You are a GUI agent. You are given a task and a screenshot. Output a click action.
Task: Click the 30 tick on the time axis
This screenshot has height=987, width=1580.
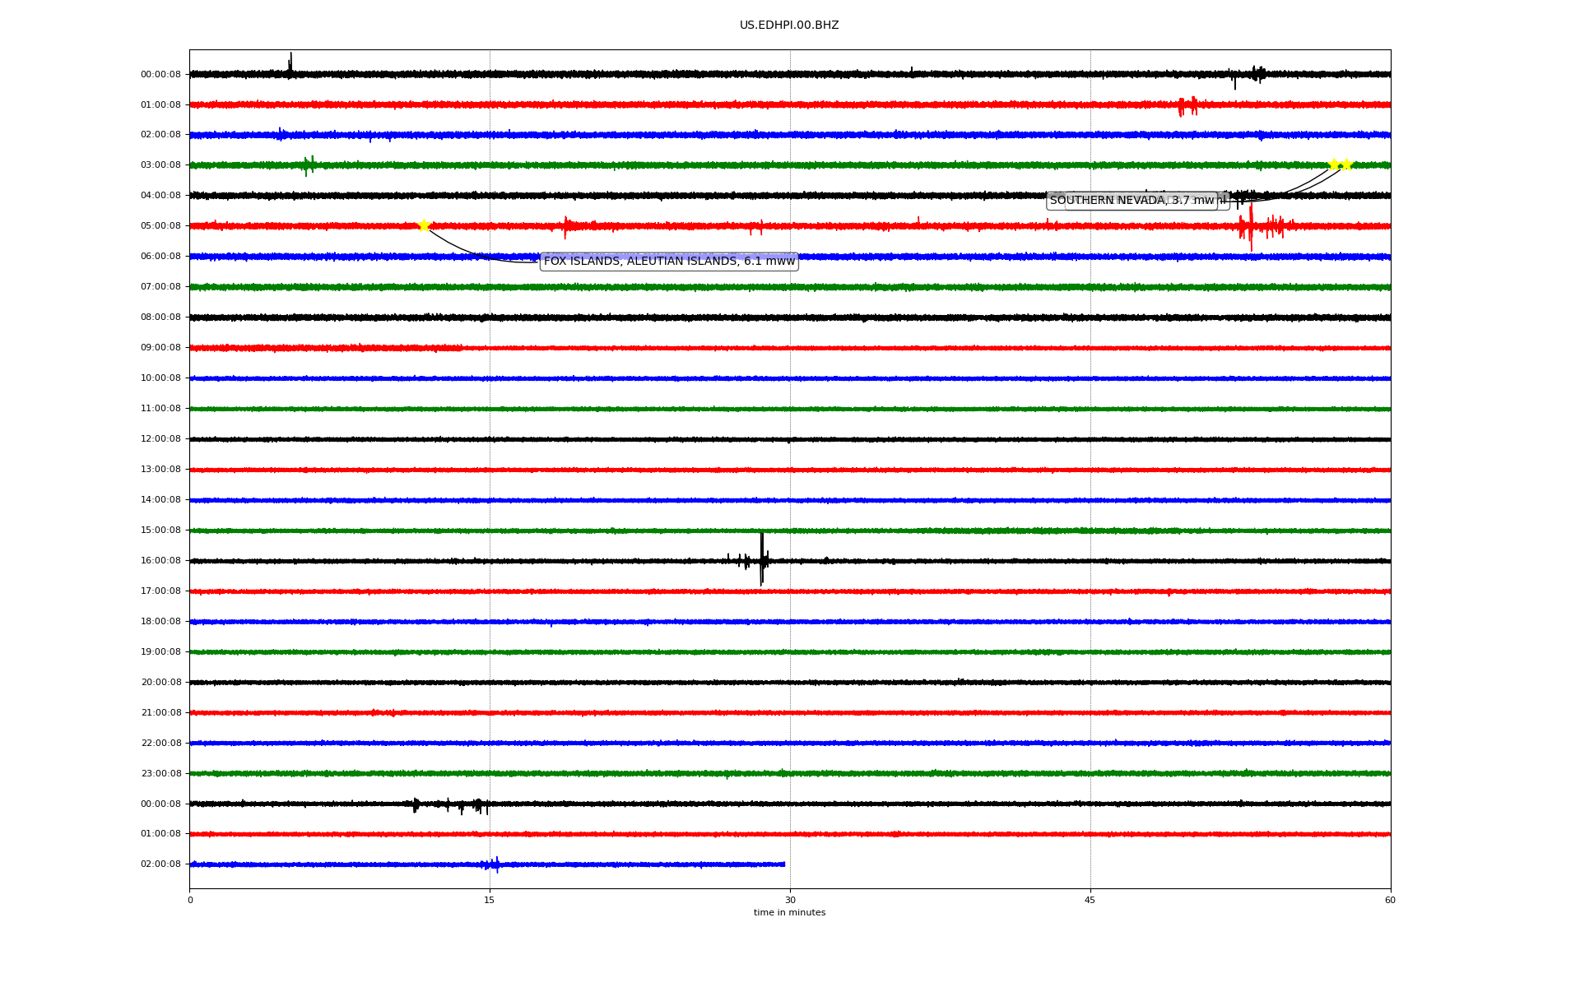790,900
